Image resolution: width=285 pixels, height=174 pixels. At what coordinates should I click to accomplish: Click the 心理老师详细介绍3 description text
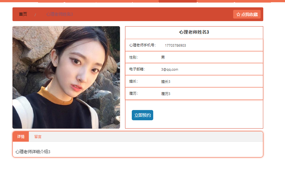(x=33, y=152)
